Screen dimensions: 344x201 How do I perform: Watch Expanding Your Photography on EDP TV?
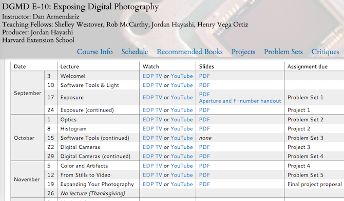coord(152,185)
